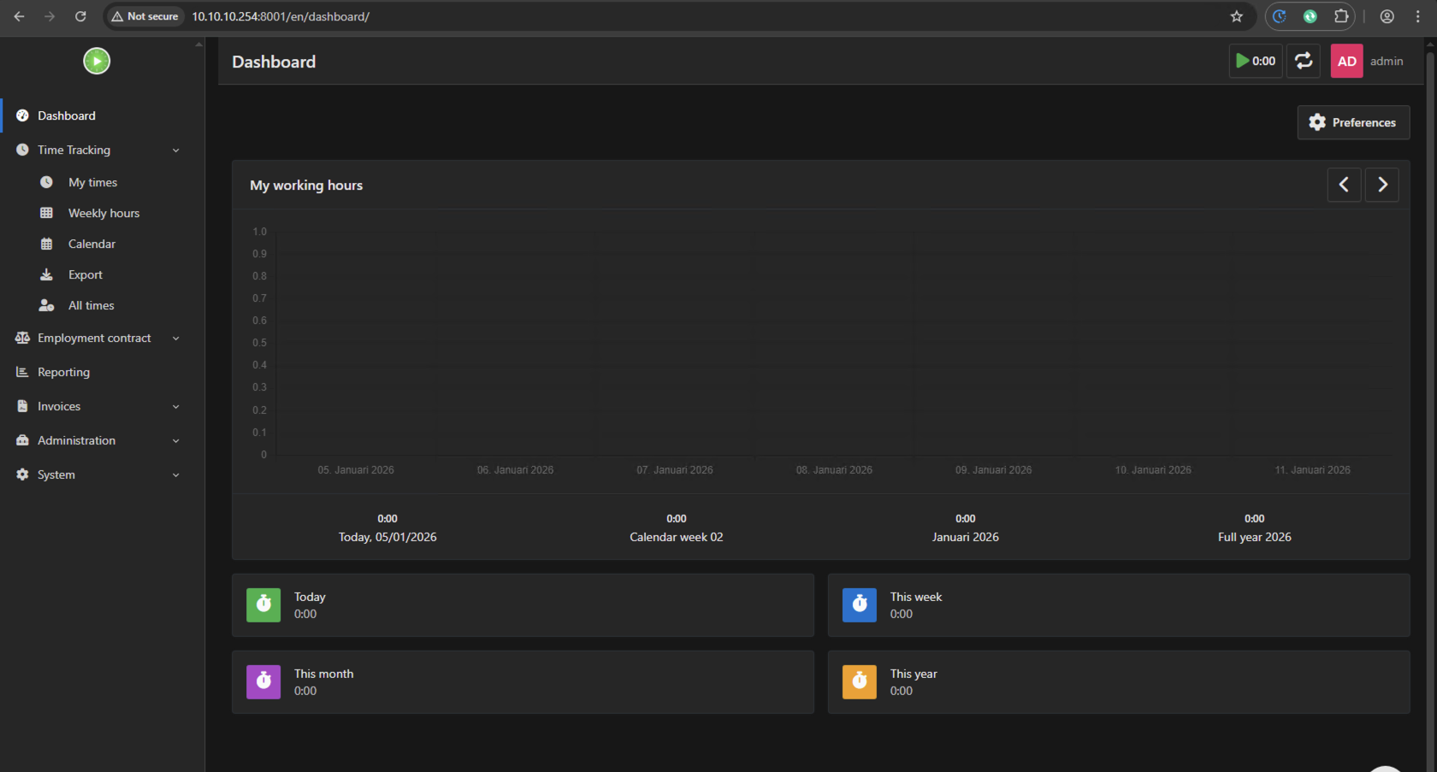Open the System menu label
Image resolution: width=1437 pixels, height=772 pixels.
(56, 474)
